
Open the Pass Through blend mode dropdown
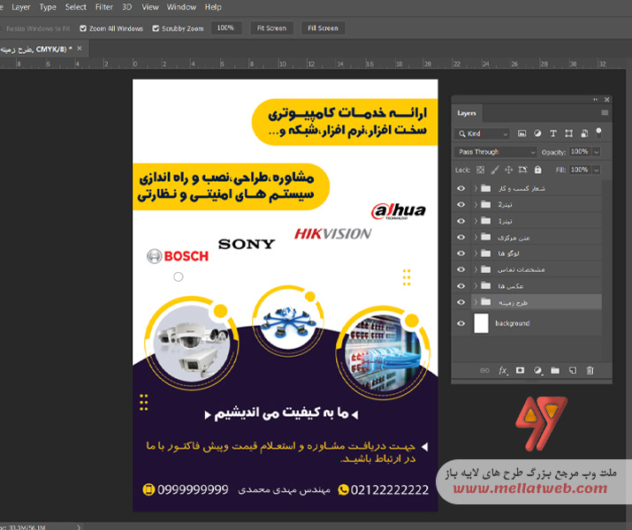[495, 152]
